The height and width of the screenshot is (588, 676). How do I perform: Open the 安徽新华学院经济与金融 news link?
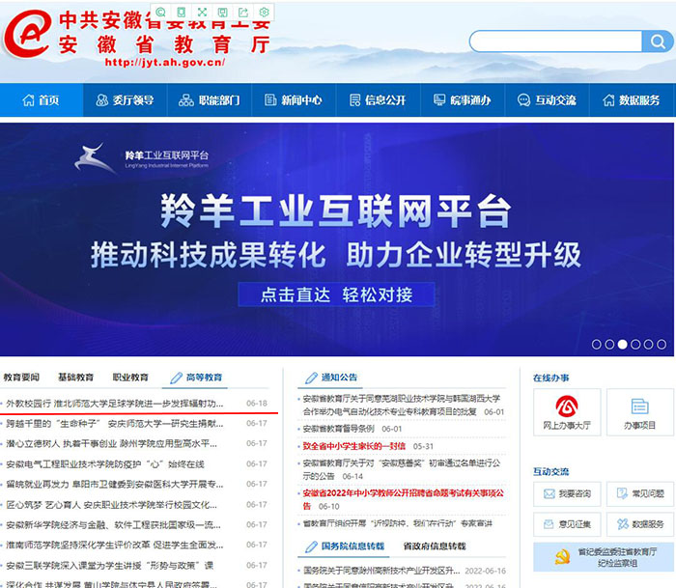113,525
